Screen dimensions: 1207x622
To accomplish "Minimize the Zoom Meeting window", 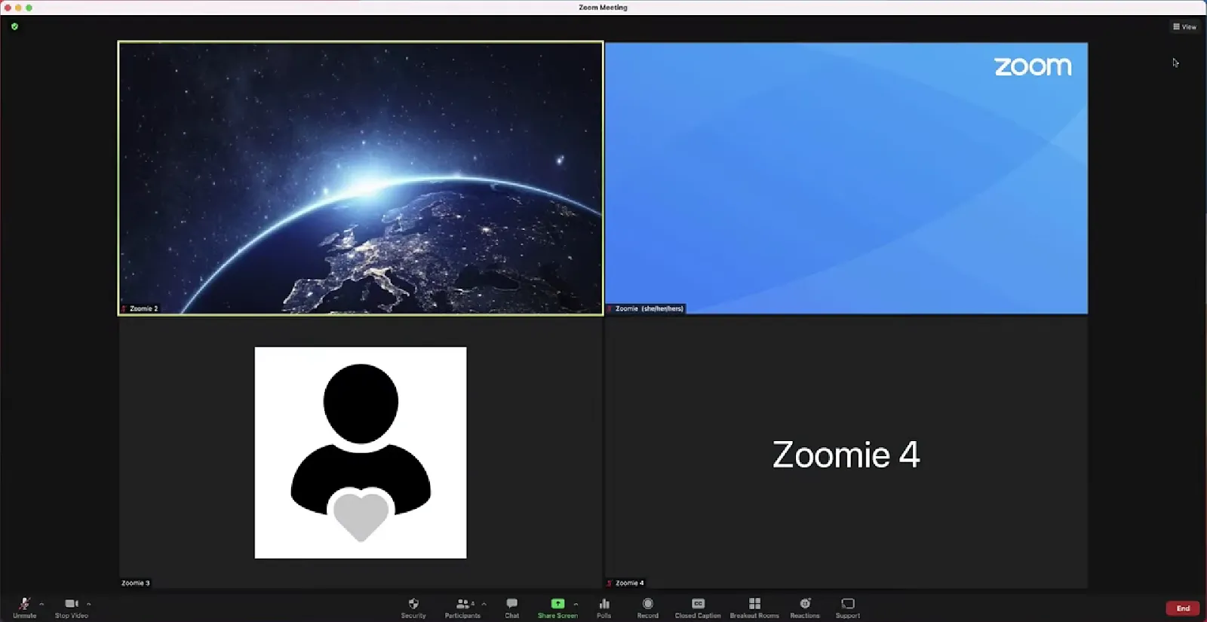I will 18,8.
